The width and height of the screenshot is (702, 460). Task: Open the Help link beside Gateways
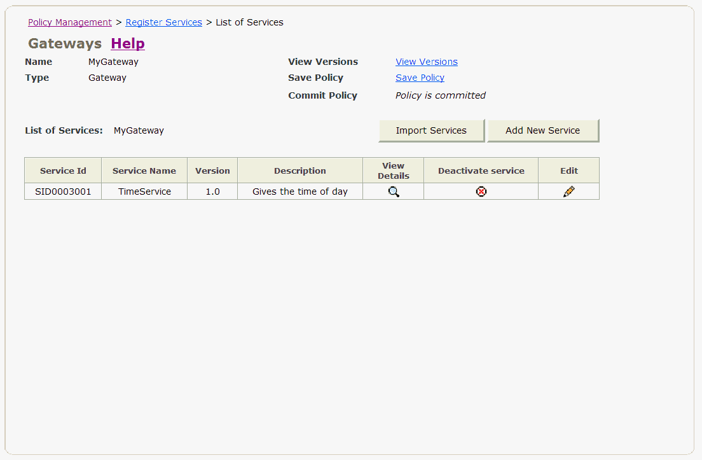click(128, 43)
